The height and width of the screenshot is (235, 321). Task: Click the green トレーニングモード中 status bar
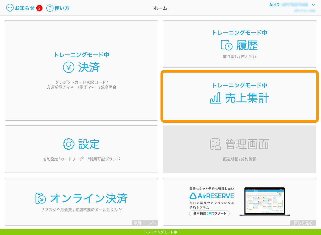pyautogui.click(x=160, y=232)
